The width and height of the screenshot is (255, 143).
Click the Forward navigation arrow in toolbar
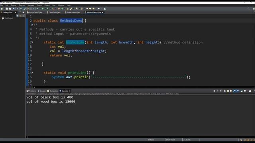[x=98, y=9]
